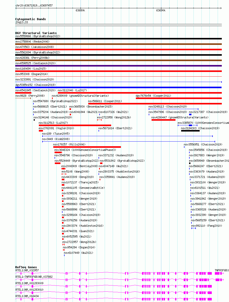Select RTEL1|NM_001283010 transcript label
Viewport: 229px width, 302px height.
[29, 290]
